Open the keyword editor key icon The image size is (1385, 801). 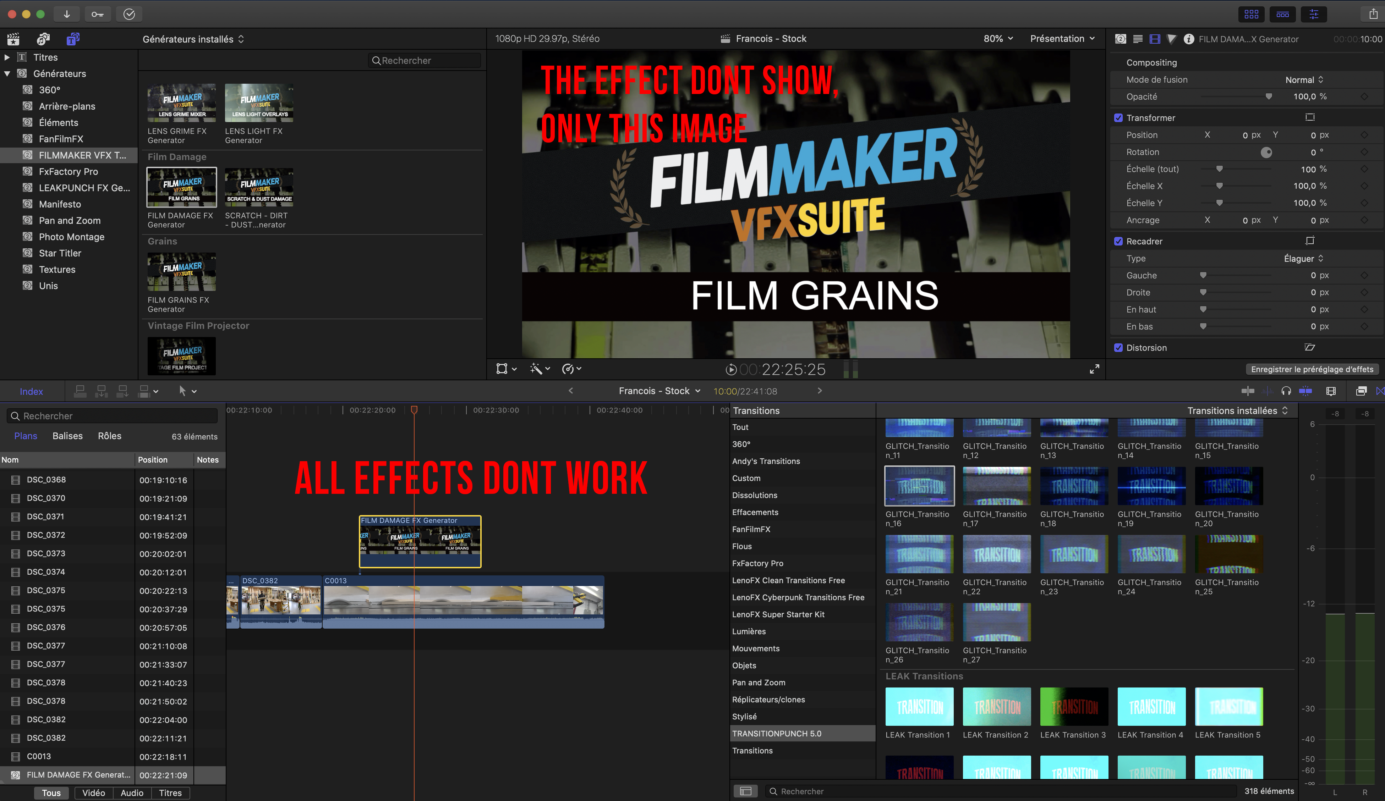[x=97, y=14]
